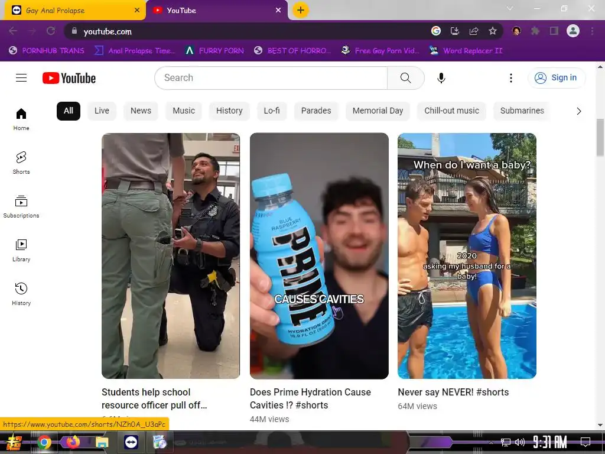Click the Google icon in the address bar
Viewport: 605px width, 454px height.
(x=436, y=31)
